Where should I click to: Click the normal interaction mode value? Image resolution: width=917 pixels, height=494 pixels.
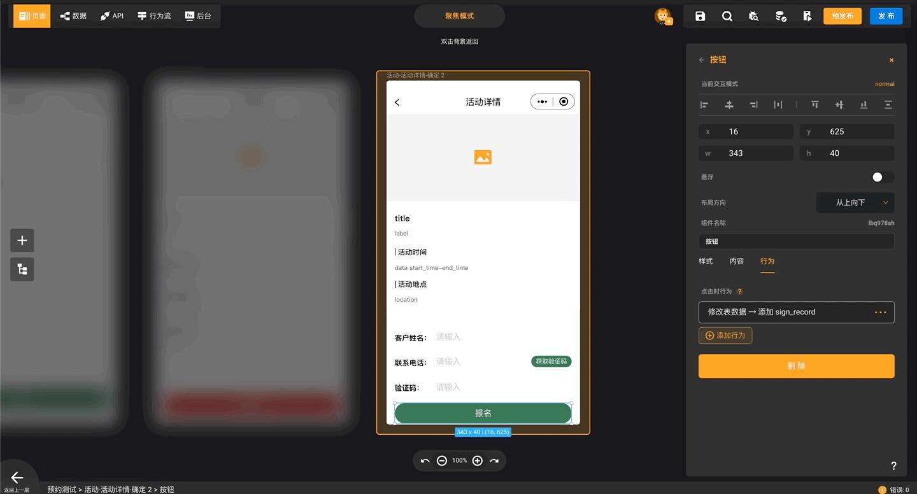pyautogui.click(x=885, y=84)
